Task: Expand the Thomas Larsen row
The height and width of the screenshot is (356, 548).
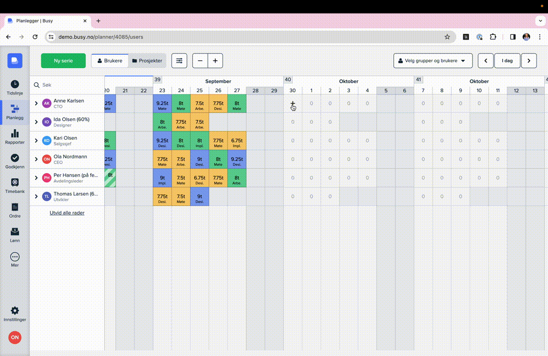Action: pyautogui.click(x=36, y=196)
